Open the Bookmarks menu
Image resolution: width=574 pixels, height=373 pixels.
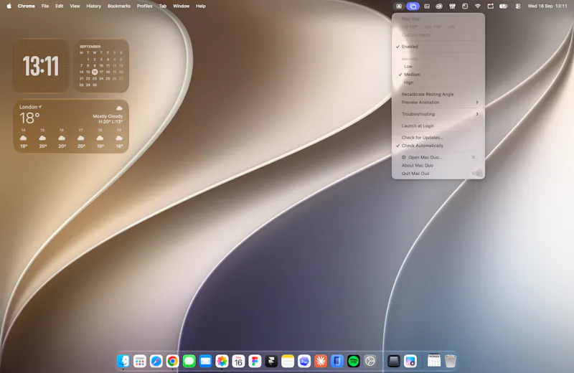[x=119, y=6]
